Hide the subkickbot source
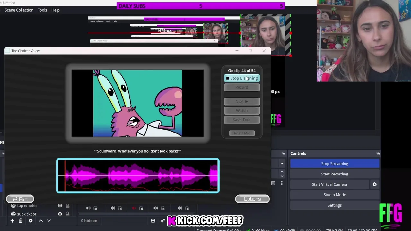The image size is (411, 231). [60, 214]
